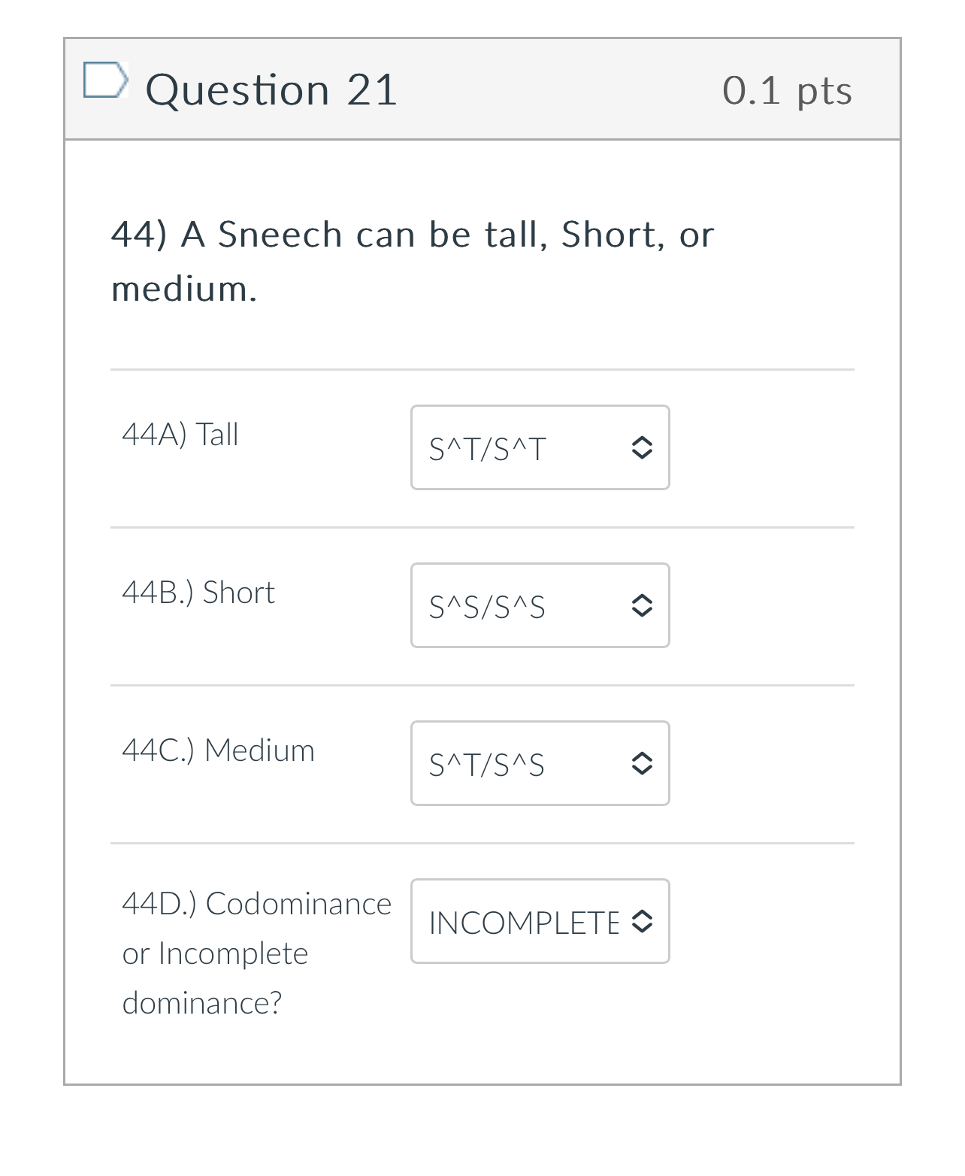This screenshot has height=1176, width=965.
Task: Select the S^T/S^T value text
Action: point(487,450)
